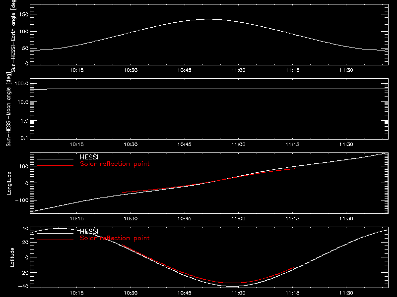Click 10:30 time label under Latitude plot
Image resolution: width=397 pixels, height=297 pixels.
tap(131, 293)
